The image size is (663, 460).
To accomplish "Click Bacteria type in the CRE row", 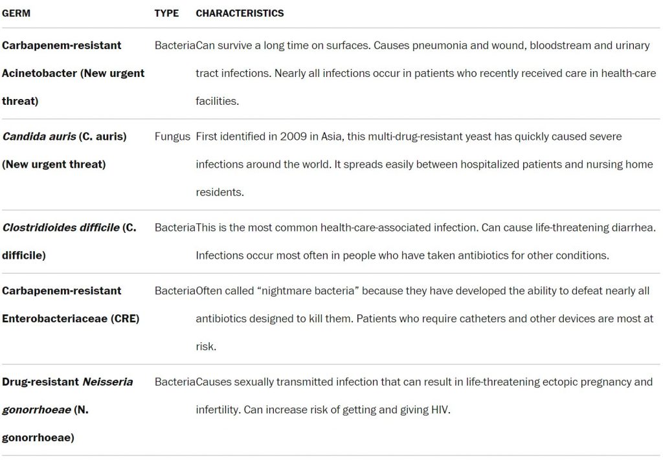I will pos(175,290).
